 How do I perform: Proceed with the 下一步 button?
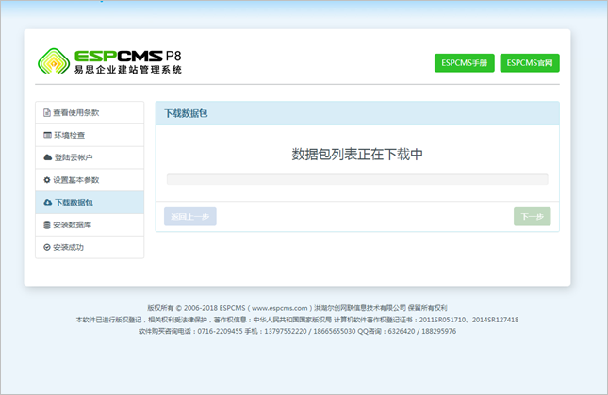(532, 217)
